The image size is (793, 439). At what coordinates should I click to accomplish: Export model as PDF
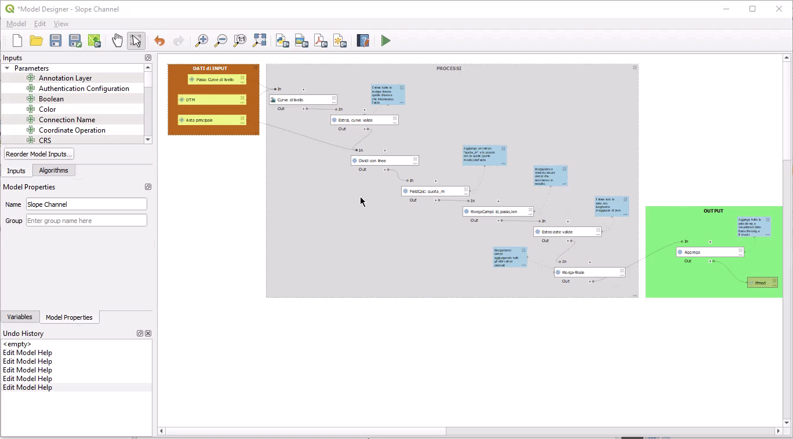tap(321, 41)
